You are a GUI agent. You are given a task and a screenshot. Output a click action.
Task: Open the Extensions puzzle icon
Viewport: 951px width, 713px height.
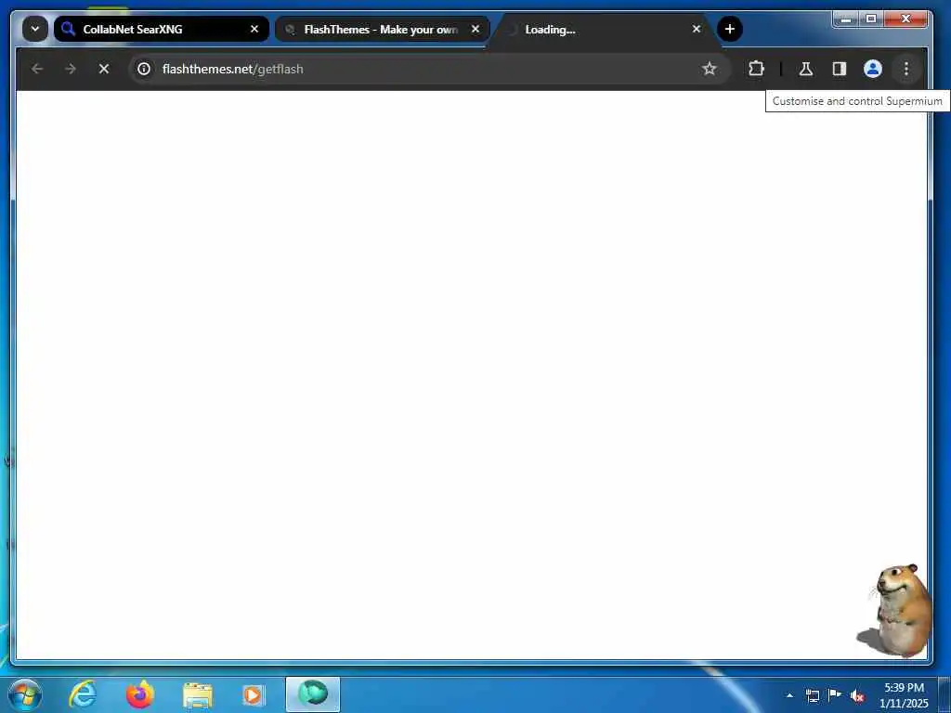(x=756, y=69)
